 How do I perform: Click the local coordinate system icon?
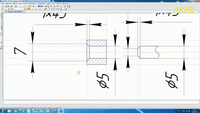[40, 9]
